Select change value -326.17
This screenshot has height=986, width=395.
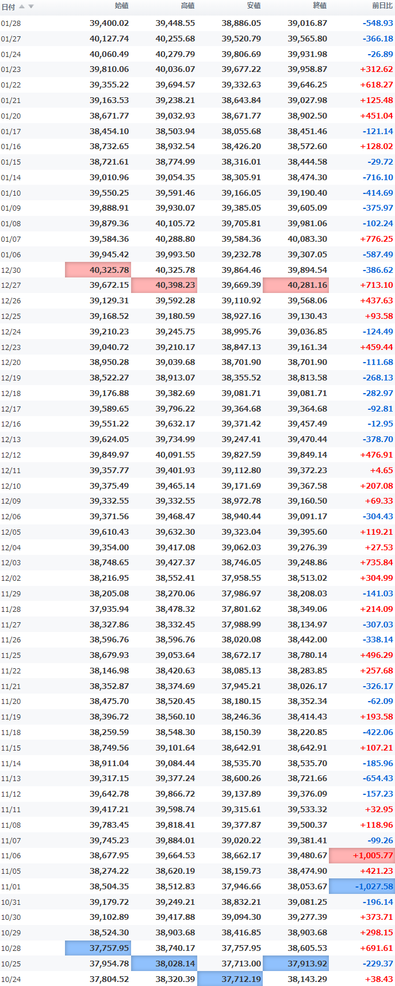click(378, 686)
